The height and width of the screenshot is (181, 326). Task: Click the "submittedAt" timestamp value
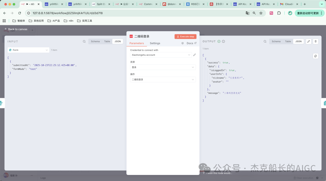54,65
